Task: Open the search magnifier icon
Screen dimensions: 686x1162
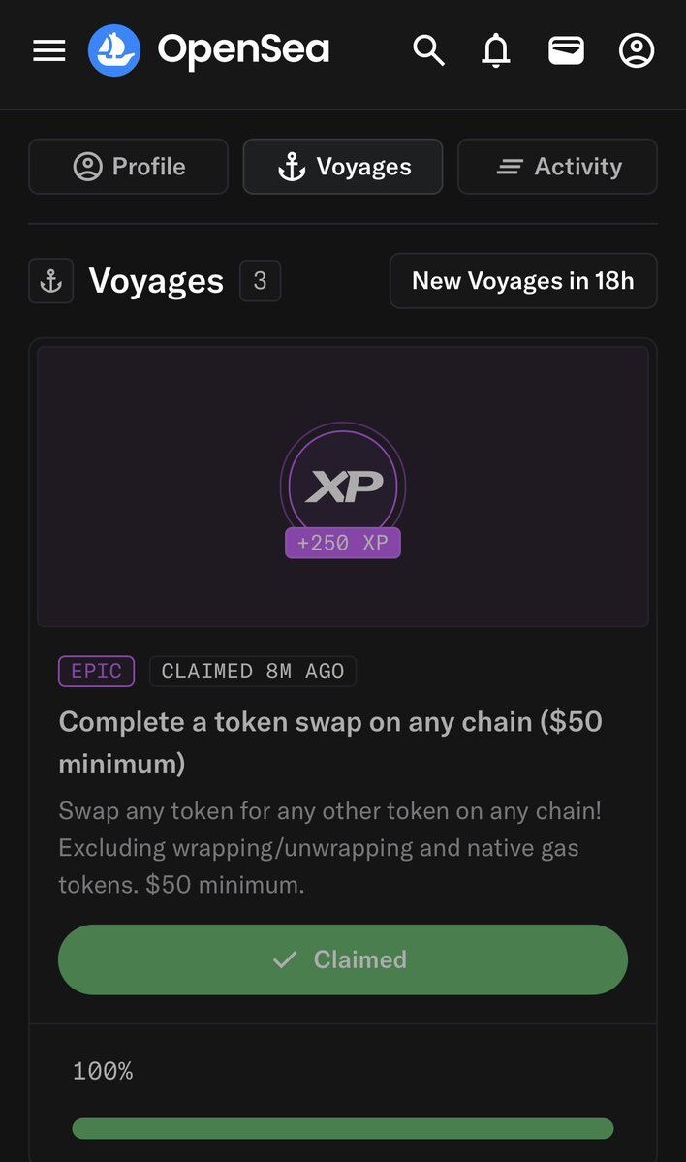Action: click(428, 50)
